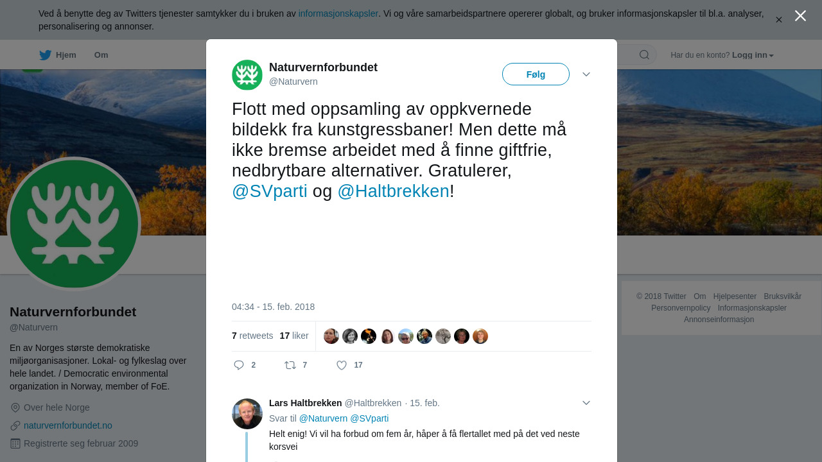Viewport: 822px width, 462px height.
Task: Close the tweet overlay with large X
Action: [800, 16]
